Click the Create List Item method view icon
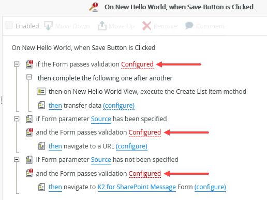This screenshot has height=200, width=267. click(41, 91)
